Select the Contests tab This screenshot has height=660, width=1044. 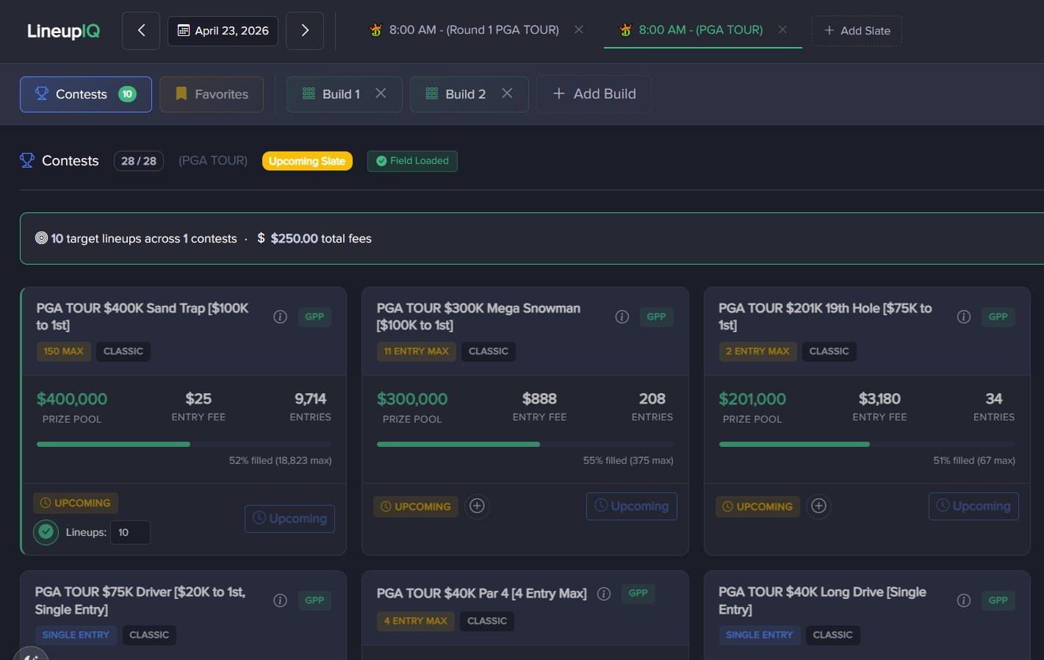(x=85, y=94)
